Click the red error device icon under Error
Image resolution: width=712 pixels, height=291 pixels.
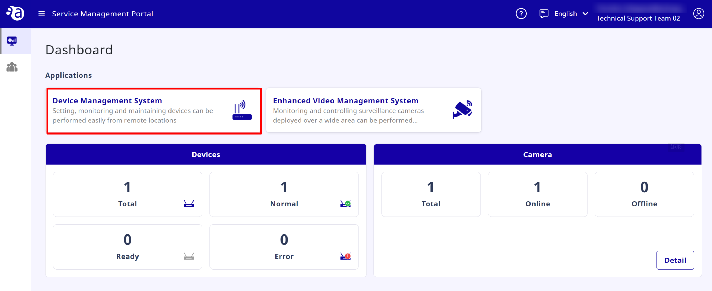pos(345,256)
